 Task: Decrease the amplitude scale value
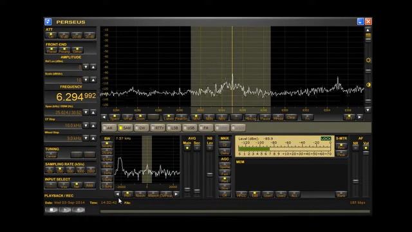coord(86,80)
